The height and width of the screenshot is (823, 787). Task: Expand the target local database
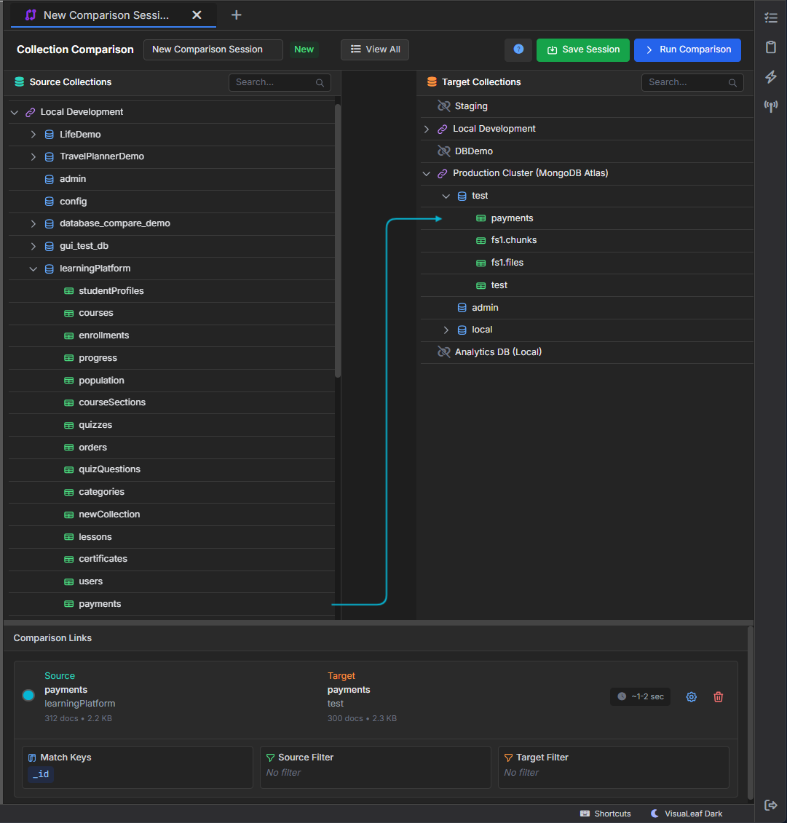click(446, 330)
